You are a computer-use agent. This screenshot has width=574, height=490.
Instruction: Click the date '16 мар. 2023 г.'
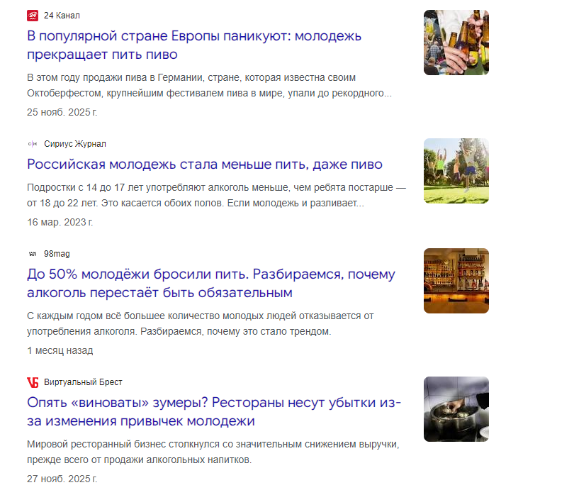(60, 222)
